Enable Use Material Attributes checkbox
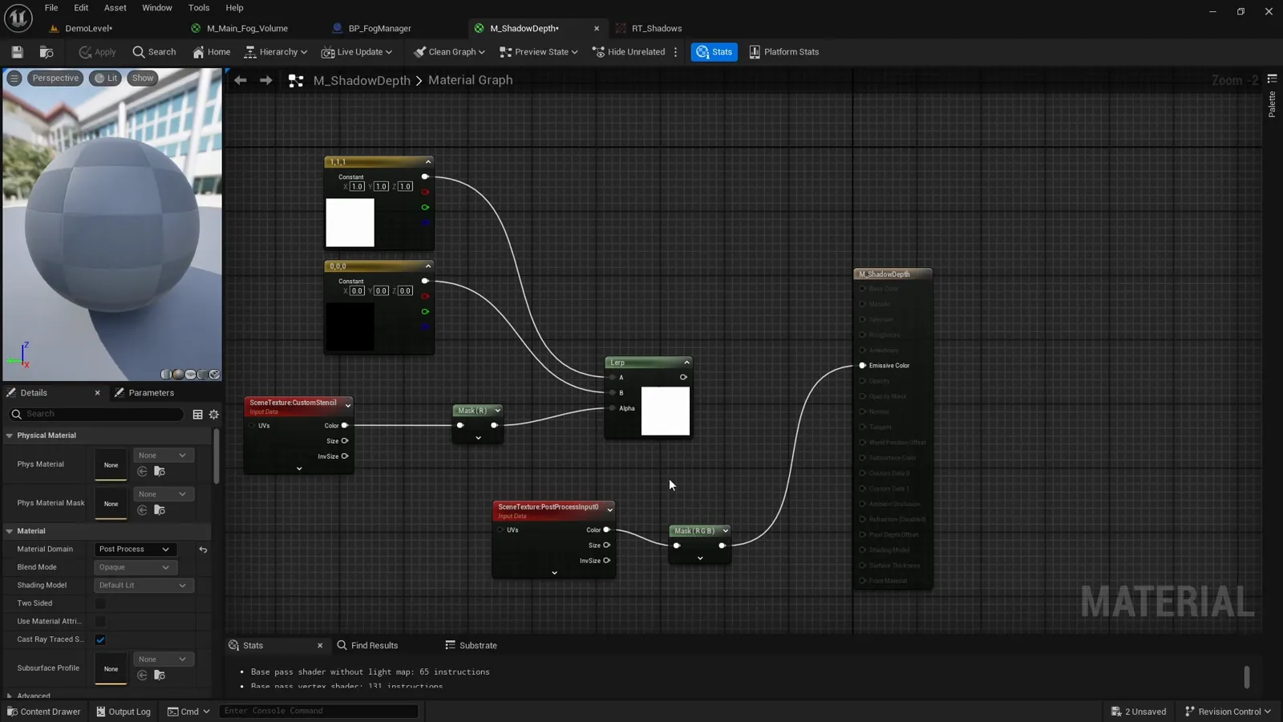 click(100, 622)
